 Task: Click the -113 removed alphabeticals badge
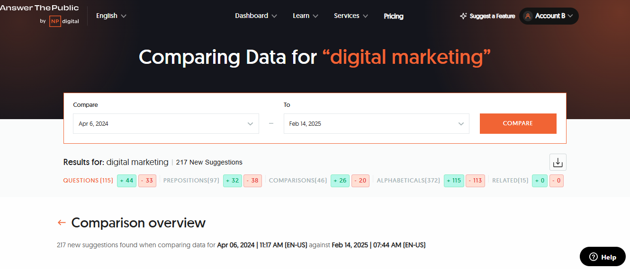475,181
